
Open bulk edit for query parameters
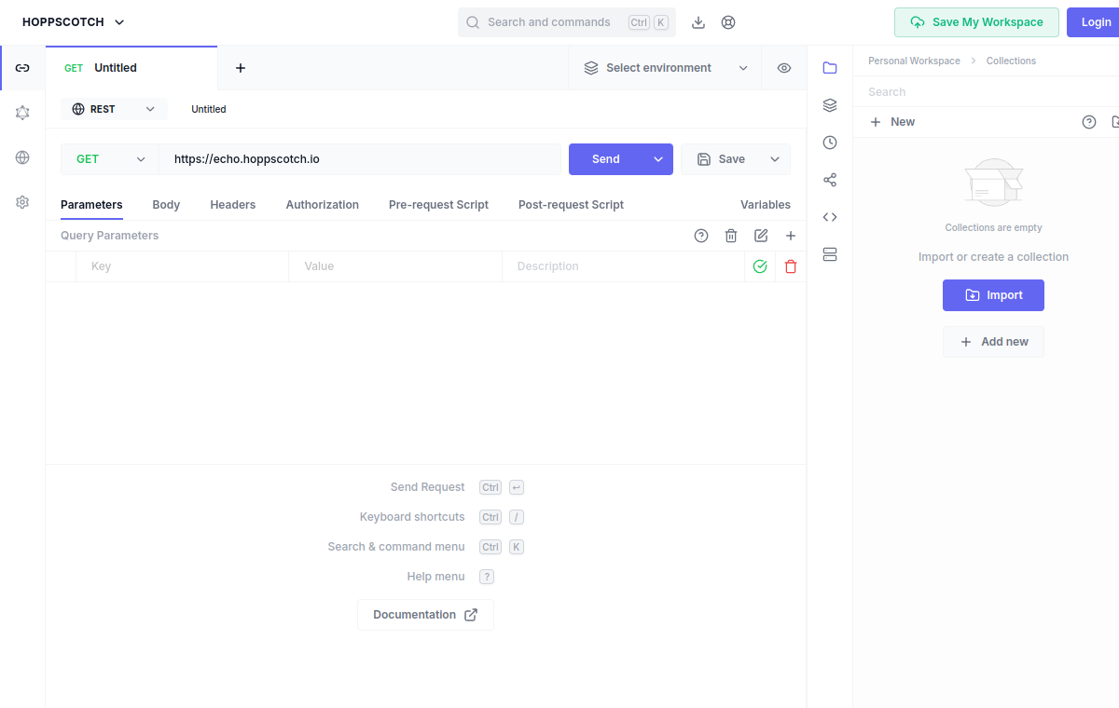click(x=761, y=236)
